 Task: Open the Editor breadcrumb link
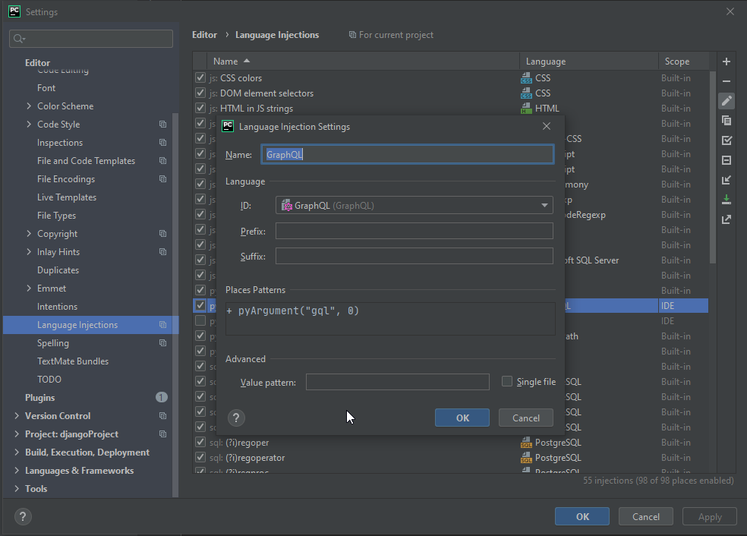tap(204, 34)
